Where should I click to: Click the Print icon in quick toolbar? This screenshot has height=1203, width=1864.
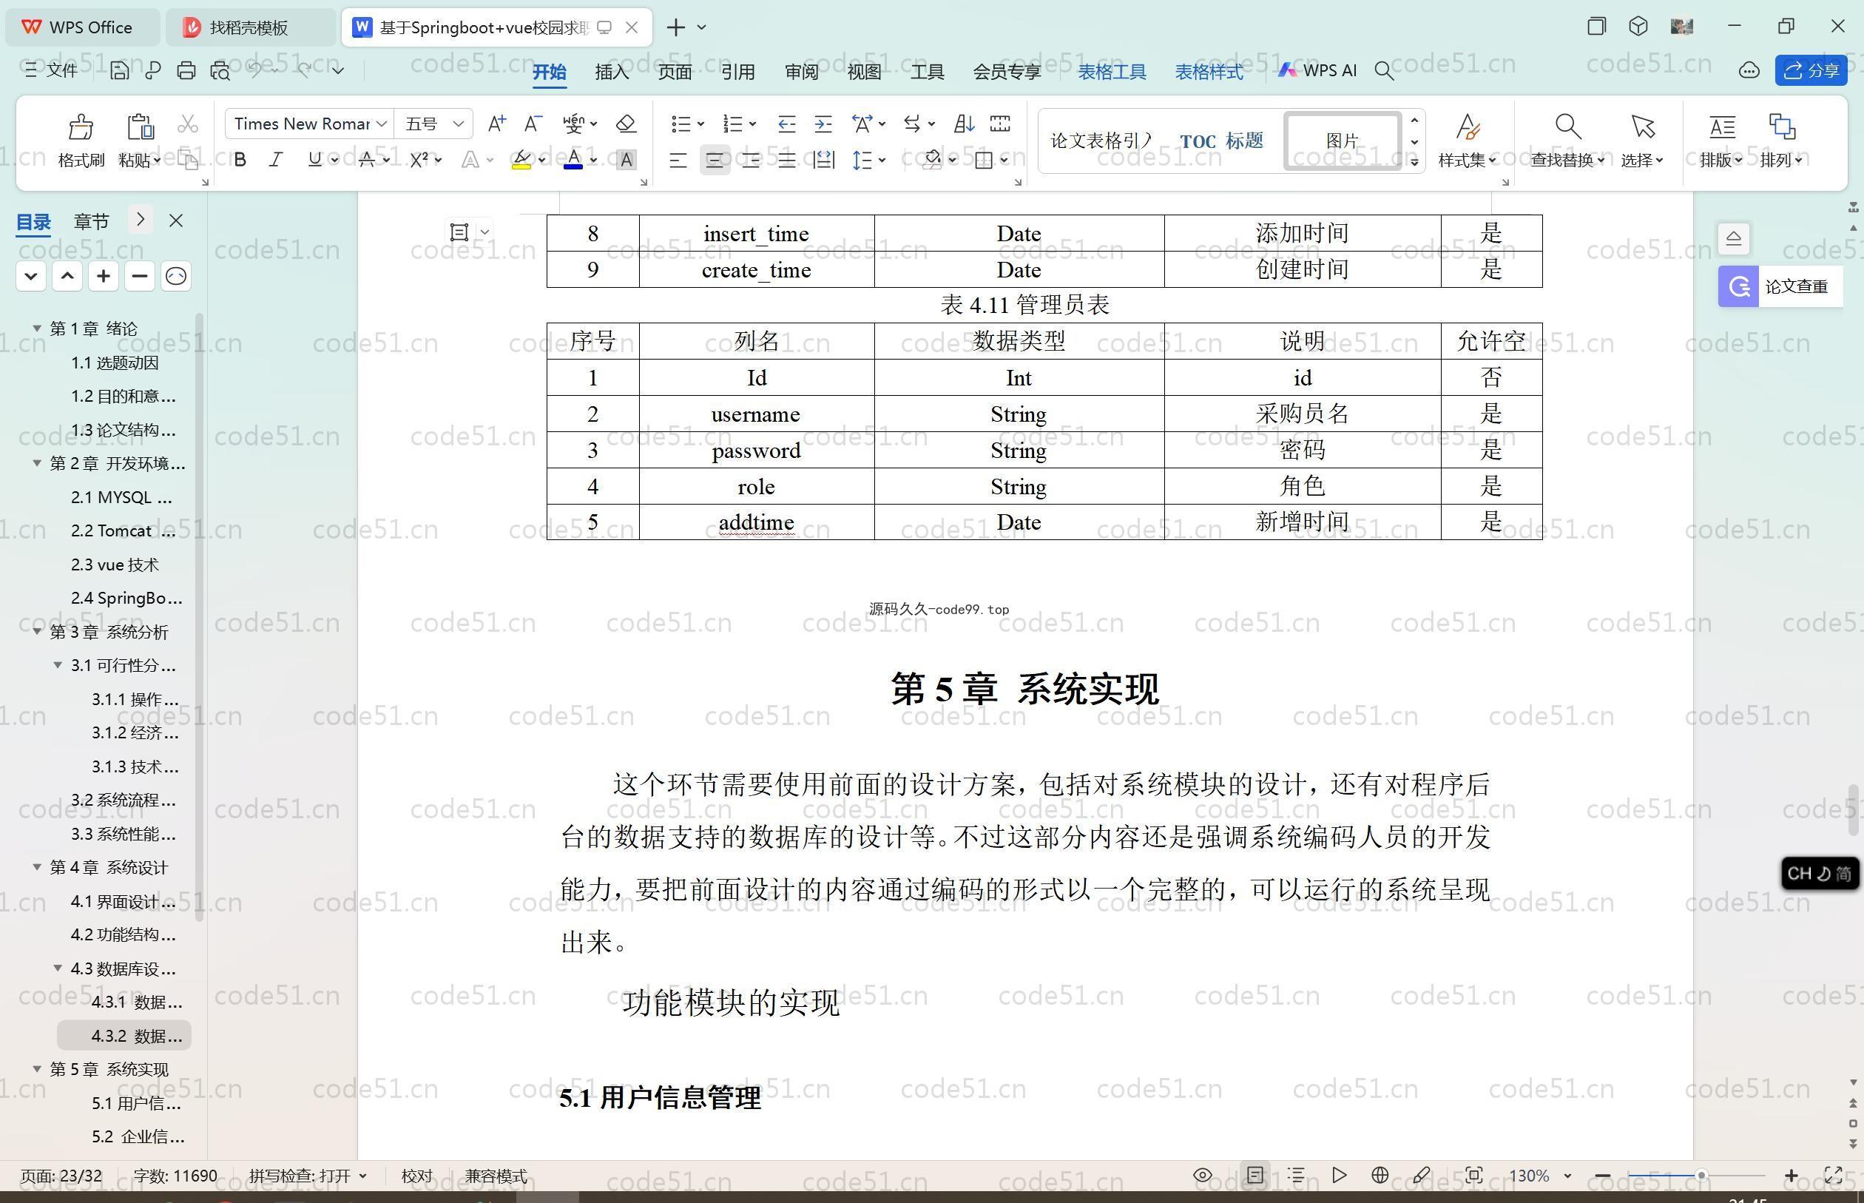pos(186,71)
